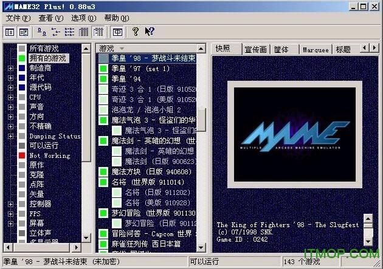Sort by the 游戏 column header

[146, 49]
